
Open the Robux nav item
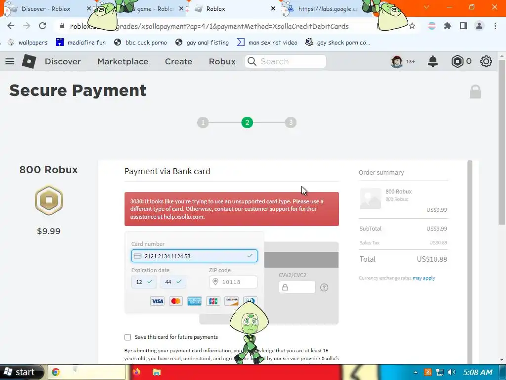point(222,61)
